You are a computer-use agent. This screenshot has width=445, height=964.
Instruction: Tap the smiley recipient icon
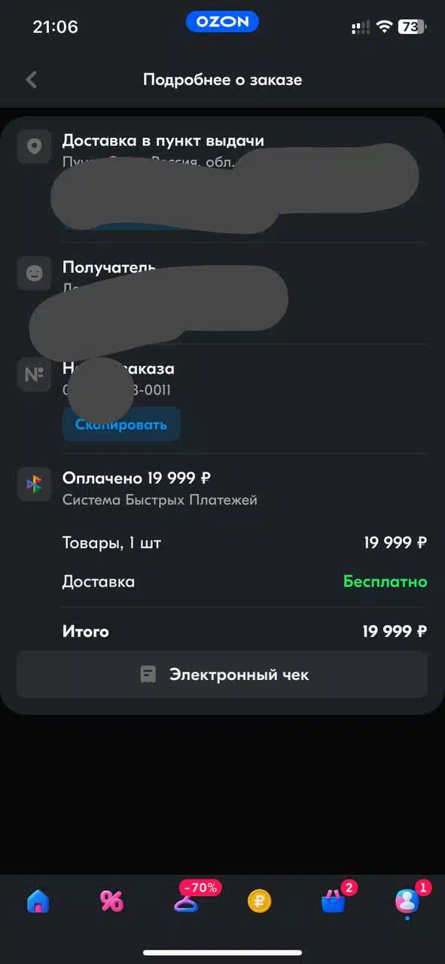coord(34,273)
